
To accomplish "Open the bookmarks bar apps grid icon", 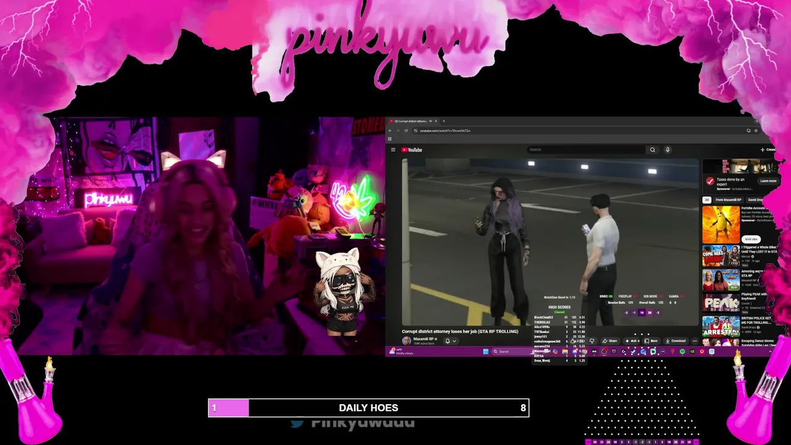I will point(390,138).
